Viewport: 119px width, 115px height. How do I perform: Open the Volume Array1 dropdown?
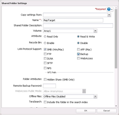click(95, 31)
